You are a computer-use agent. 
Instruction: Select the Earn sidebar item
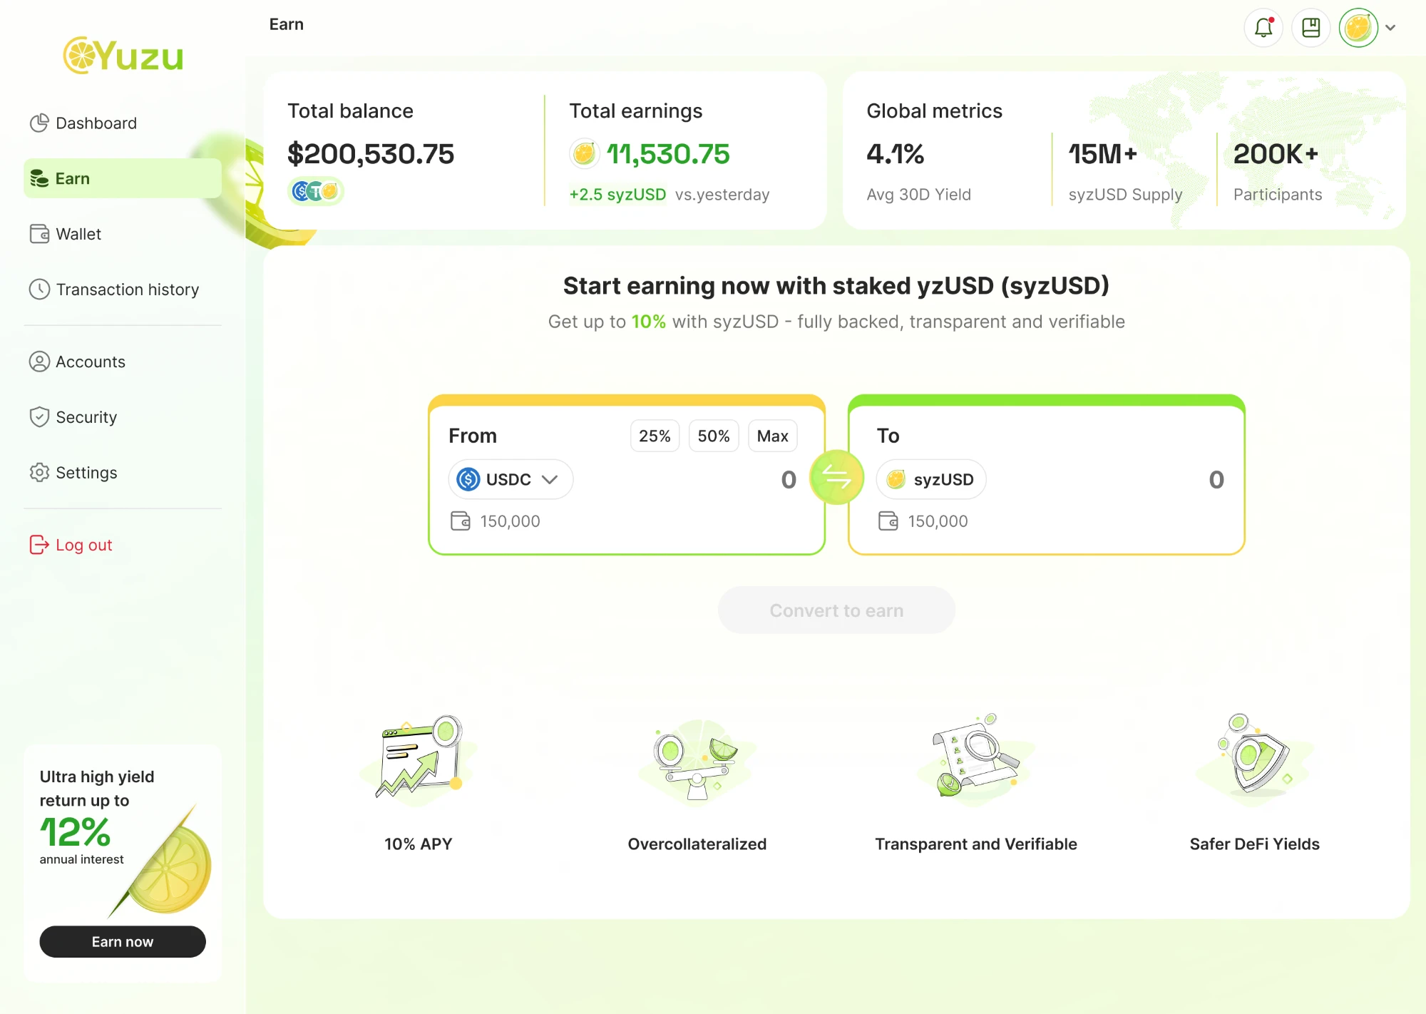[123, 178]
